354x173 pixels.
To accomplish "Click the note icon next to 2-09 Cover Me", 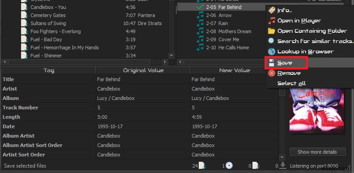I will [200, 39].
